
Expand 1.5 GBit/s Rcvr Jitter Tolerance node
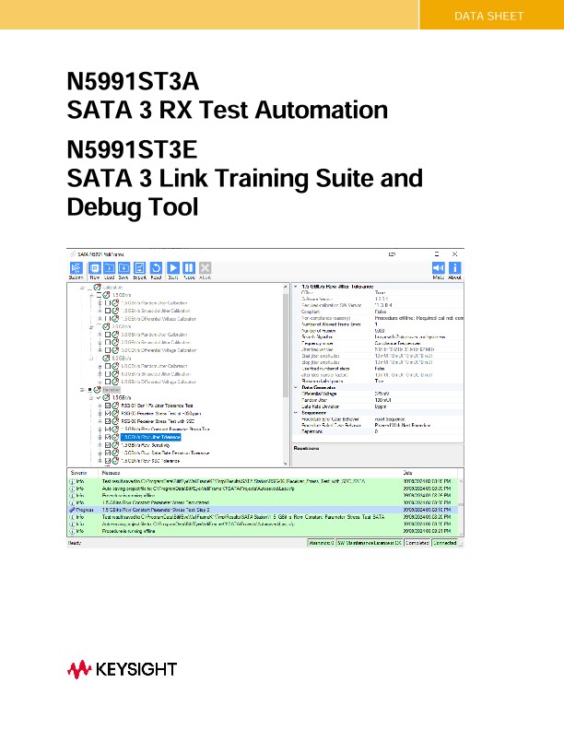(x=100, y=437)
